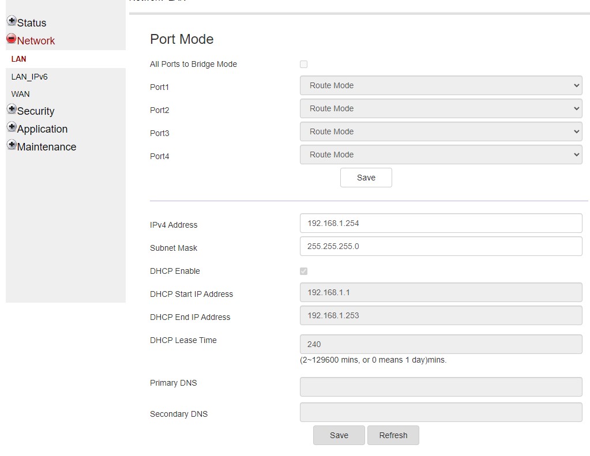
Task: Open the Port1 mode dropdown
Action: click(441, 85)
